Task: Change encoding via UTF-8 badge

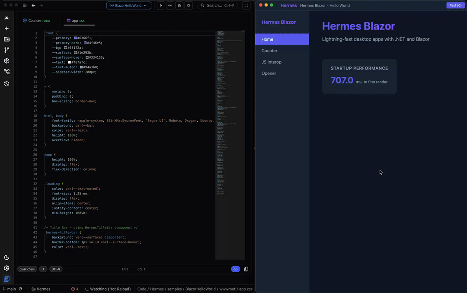Action: pyautogui.click(x=56, y=269)
